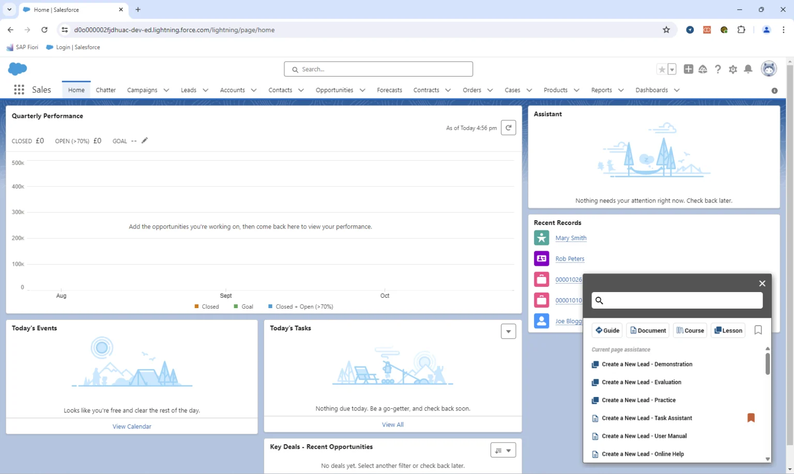794x474 pixels.
Task: Click the Setup gear icon
Action: 732,69
